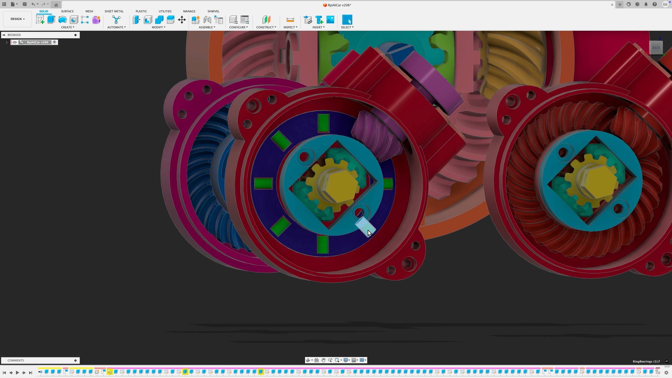Select the Revolve tool icon
Viewport: 672px width, 378px height.
point(62,20)
